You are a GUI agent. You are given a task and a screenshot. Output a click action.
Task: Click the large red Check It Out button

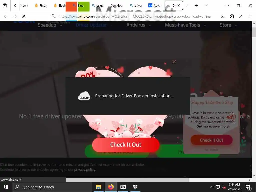pyautogui.click(x=126, y=145)
